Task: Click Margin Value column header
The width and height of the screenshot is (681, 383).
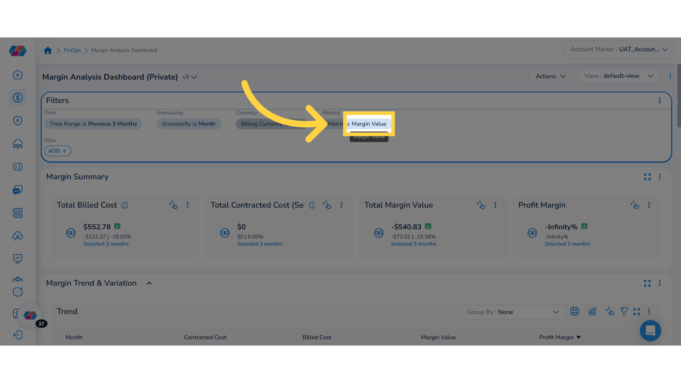Action: pos(438,338)
